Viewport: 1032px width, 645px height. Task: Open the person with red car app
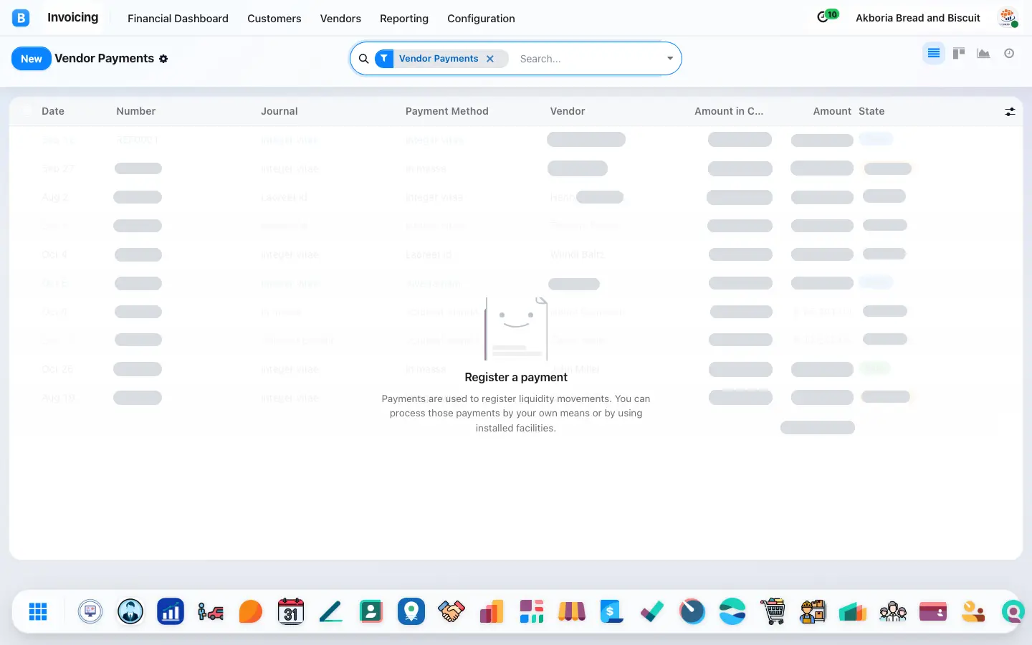(x=211, y=611)
